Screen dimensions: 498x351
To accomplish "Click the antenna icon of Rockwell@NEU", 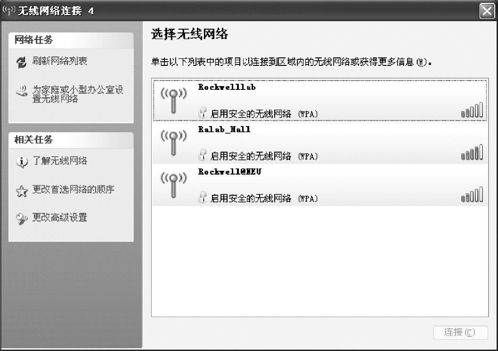I will coord(173,185).
